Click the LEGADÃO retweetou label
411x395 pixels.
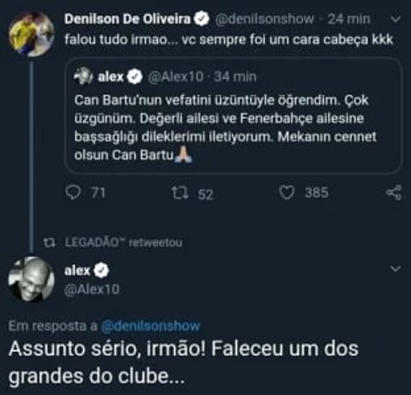click(x=123, y=243)
